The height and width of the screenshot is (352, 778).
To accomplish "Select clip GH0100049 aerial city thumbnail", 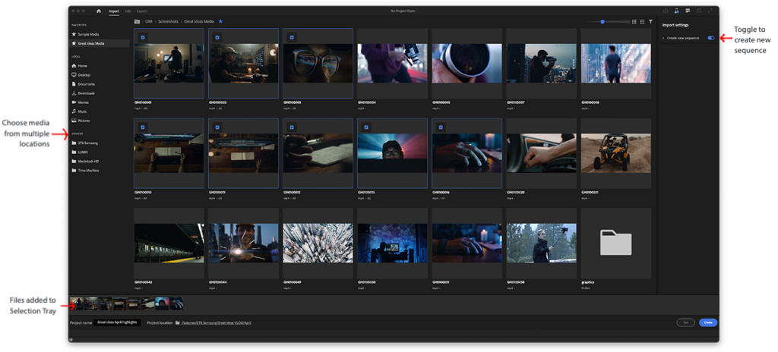I will tap(318, 243).
